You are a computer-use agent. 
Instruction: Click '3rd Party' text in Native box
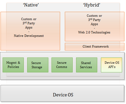(x=29, y=23)
